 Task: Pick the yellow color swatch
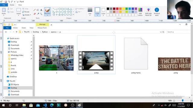tap(123, 9)
